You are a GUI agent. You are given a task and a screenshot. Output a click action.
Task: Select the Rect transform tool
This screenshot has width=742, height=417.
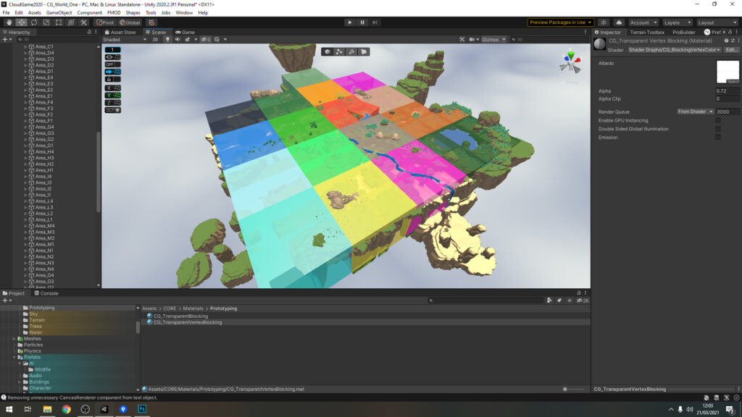coord(58,22)
